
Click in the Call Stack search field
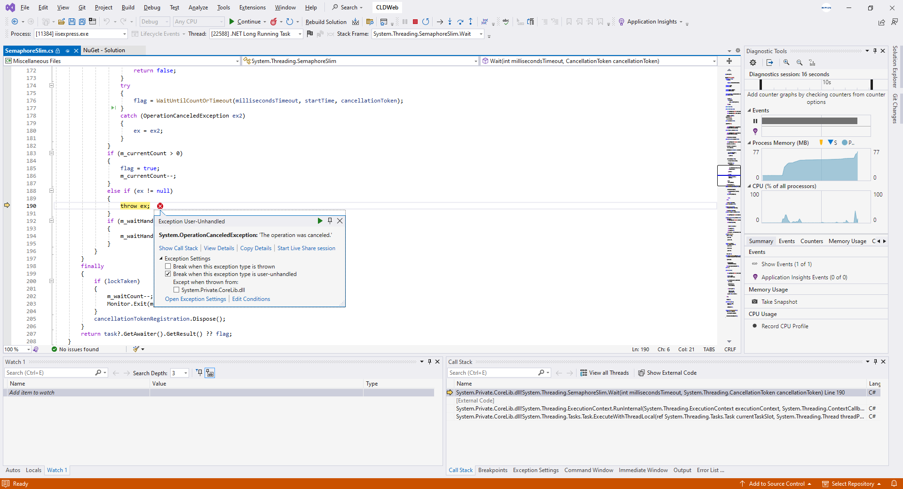pos(493,373)
